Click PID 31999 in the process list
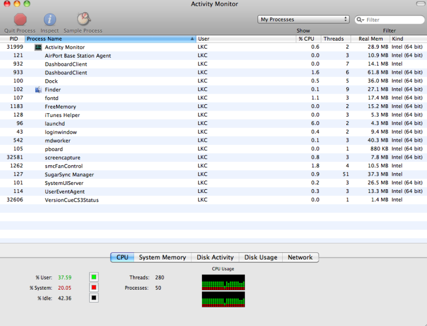The image size is (427, 326). [15, 47]
